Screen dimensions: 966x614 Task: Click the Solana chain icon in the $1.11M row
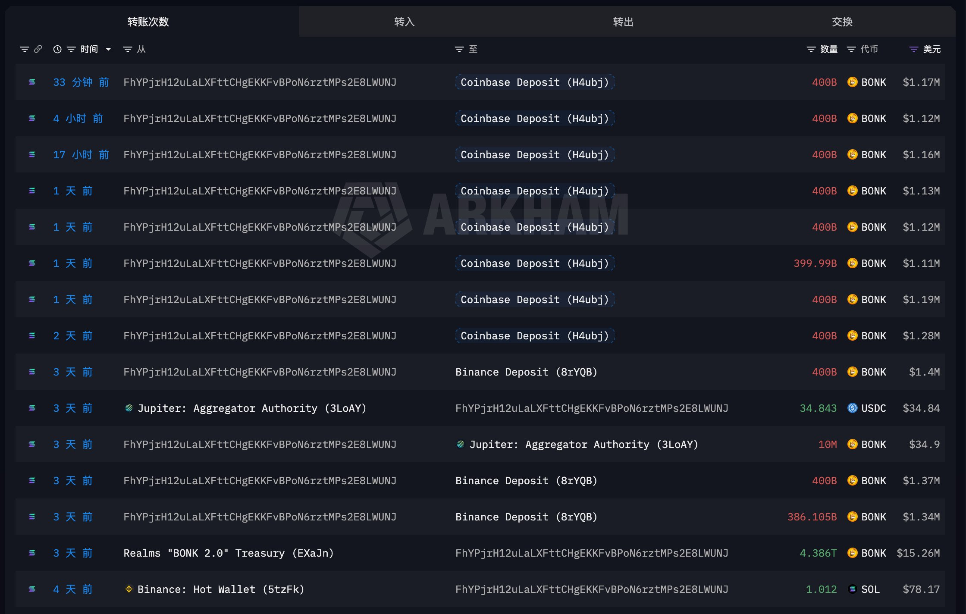32,263
